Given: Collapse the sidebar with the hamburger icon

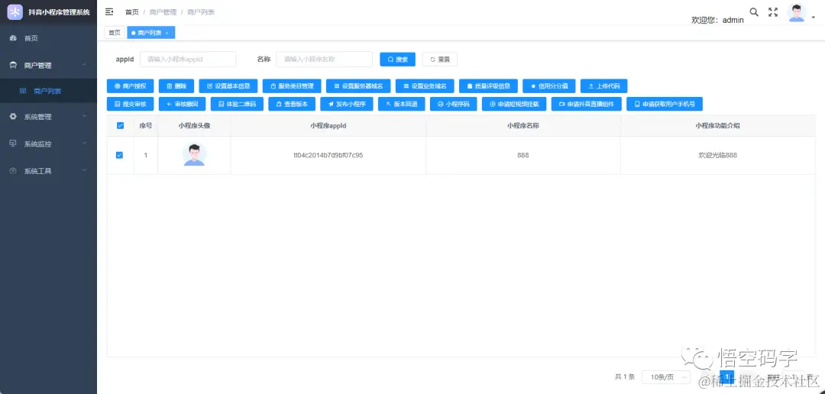Looking at the screenshot, I should click(x=109, y=11).
